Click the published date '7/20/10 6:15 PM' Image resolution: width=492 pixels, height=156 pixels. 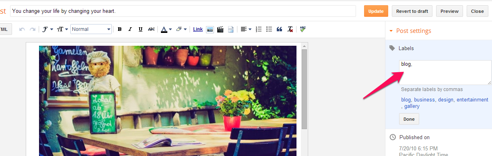click(x=418, y=148)
